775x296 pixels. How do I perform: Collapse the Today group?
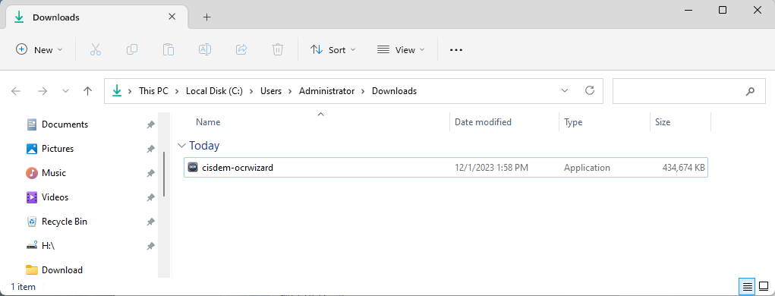click(x=181, y=145)
